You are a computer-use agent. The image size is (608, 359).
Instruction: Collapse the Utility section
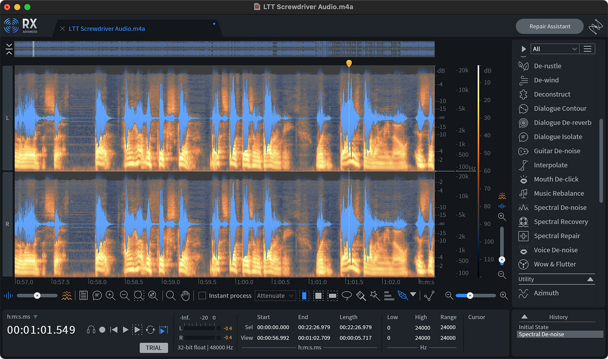click(590, 280)
